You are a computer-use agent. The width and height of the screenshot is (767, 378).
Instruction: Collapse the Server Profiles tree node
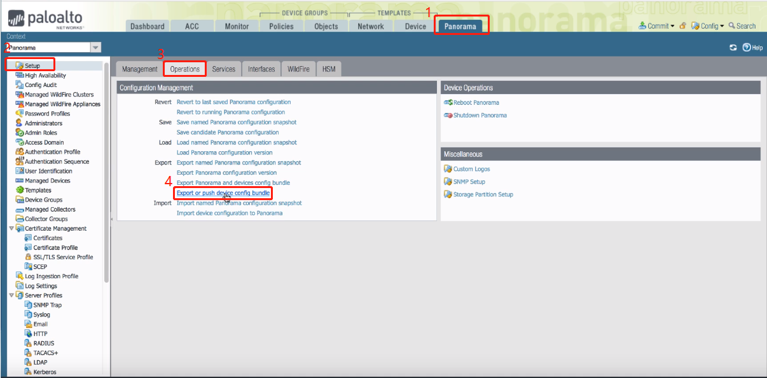[x=11, y=295]
